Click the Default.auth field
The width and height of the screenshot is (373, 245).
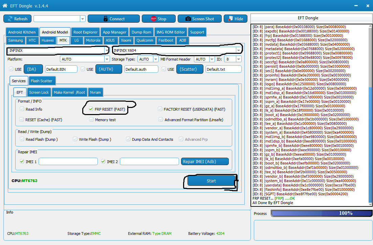(x=141, y=69)
